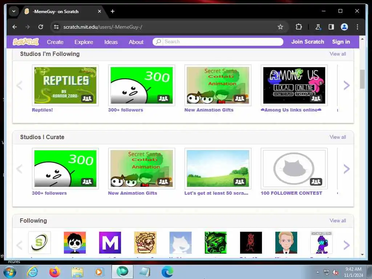This screenshot has height=279, width=372.
Task: Open the followed user with red stick-figure avatar
Action: 251,243
